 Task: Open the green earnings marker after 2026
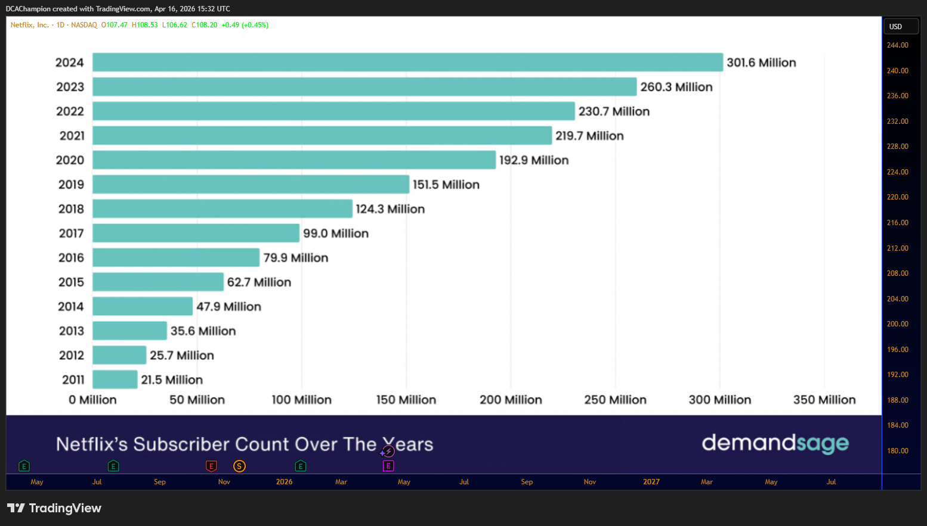click(x=301, y=466)
